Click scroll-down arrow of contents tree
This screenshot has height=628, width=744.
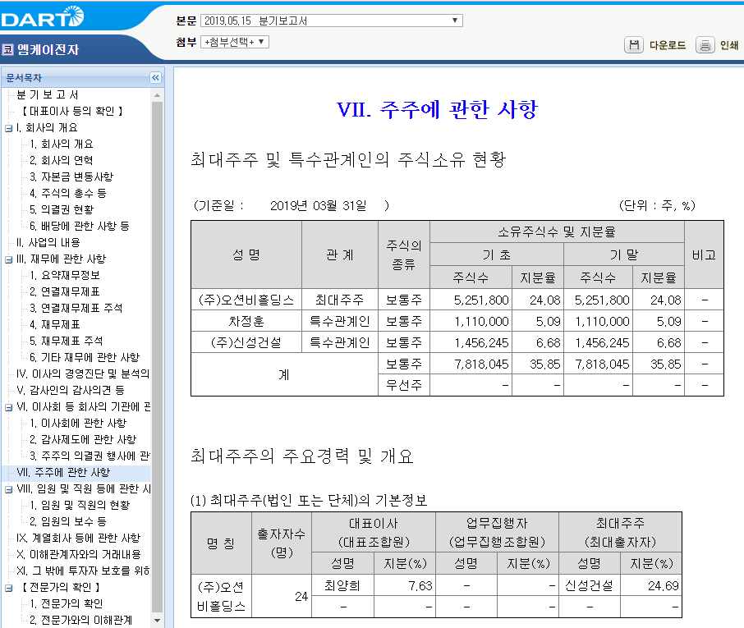(x=157, y=620)
